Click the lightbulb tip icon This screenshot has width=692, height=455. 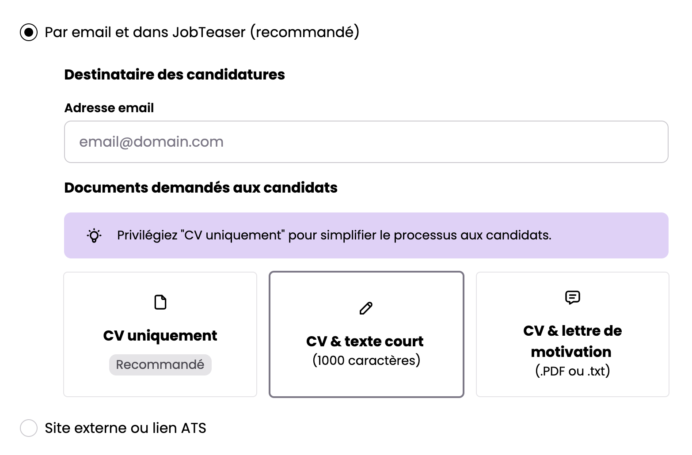tap(94, 235)
